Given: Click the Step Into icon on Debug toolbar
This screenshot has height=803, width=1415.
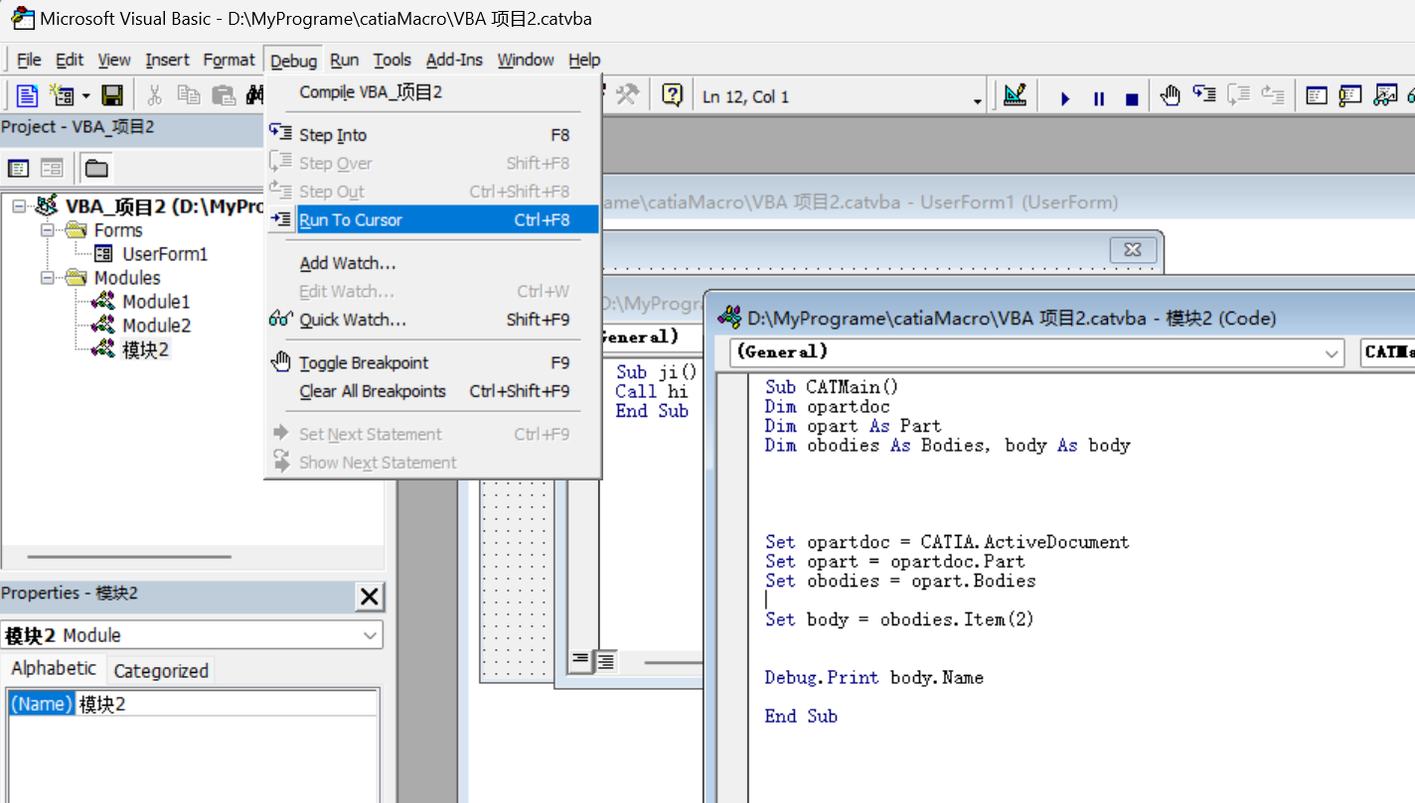Looking at the screenshot, I should click(x=1204, y=95).
